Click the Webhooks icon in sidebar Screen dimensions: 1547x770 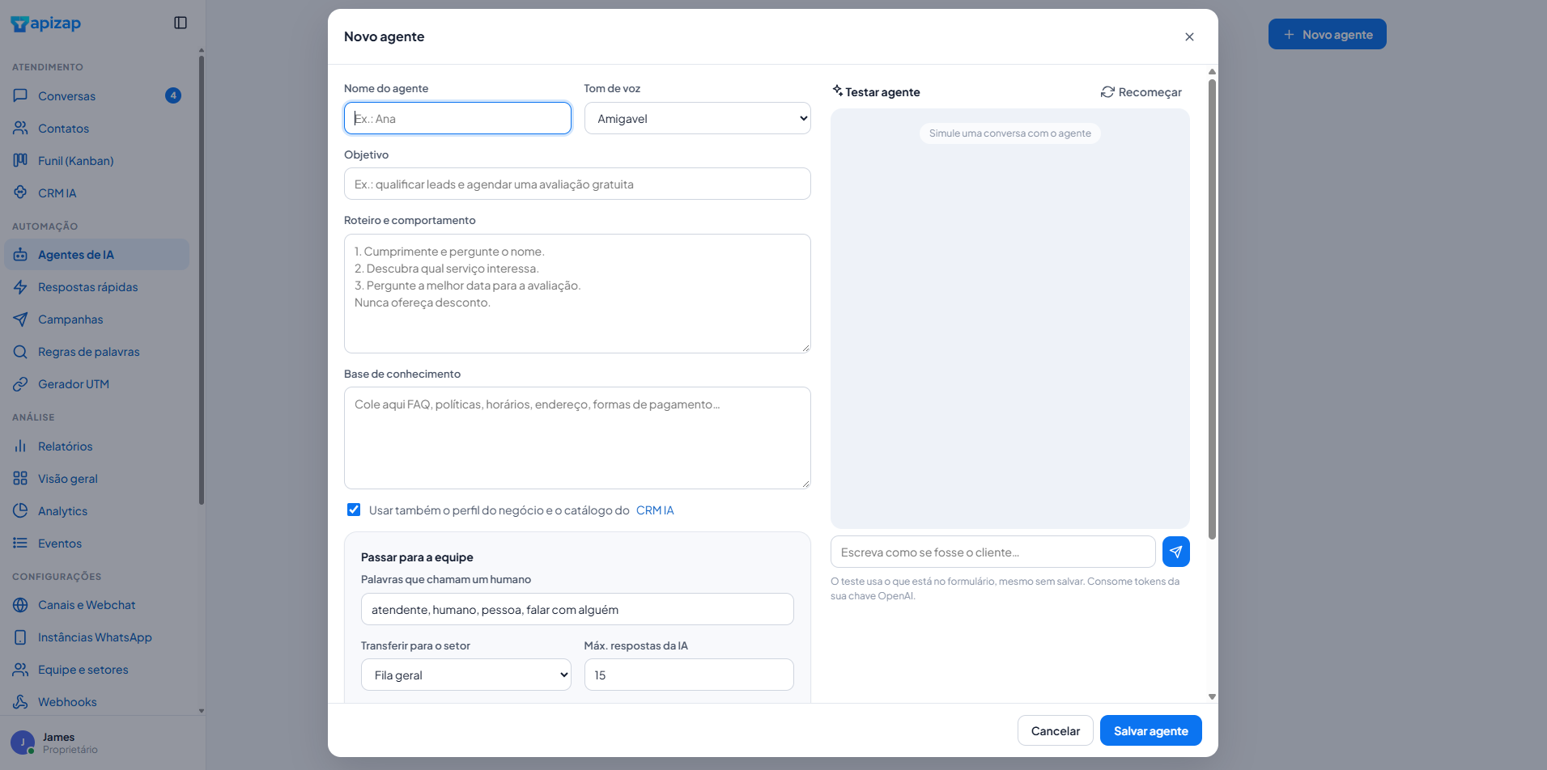20,701
